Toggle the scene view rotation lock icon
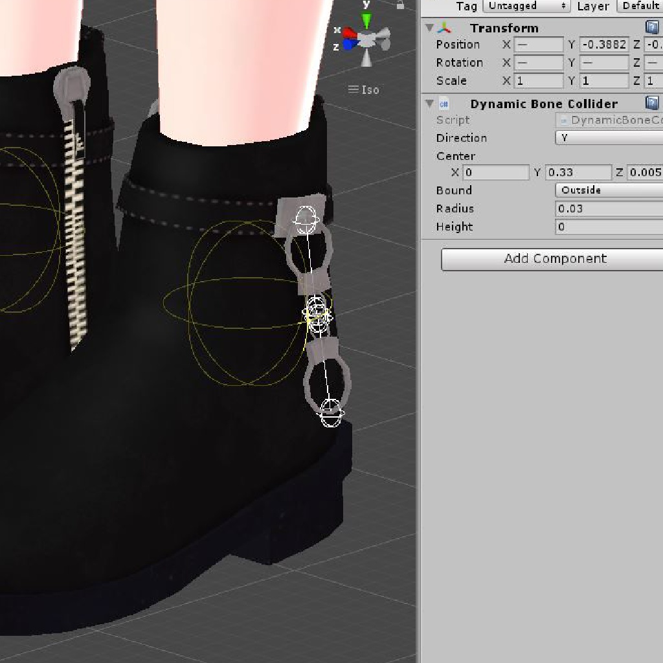This screenshot has height=663, width=663. point(400,5)
